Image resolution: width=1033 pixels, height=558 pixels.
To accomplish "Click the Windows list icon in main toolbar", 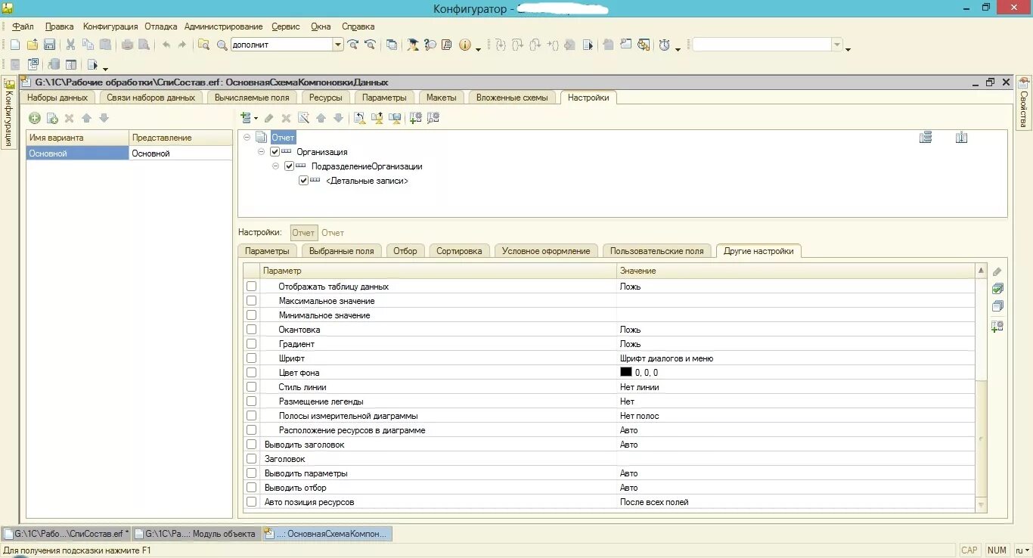I will click(x=392, y=45).
